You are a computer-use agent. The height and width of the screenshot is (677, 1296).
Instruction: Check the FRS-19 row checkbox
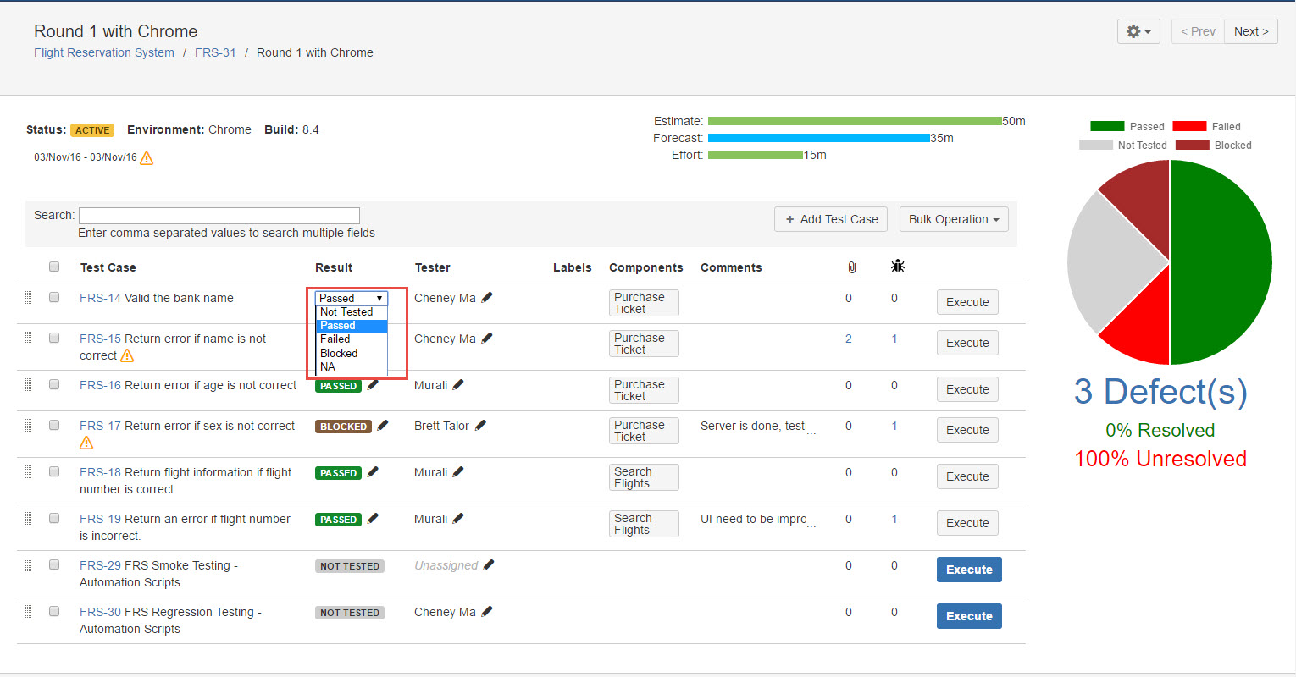pyautogui.click(x=54, y=518)
